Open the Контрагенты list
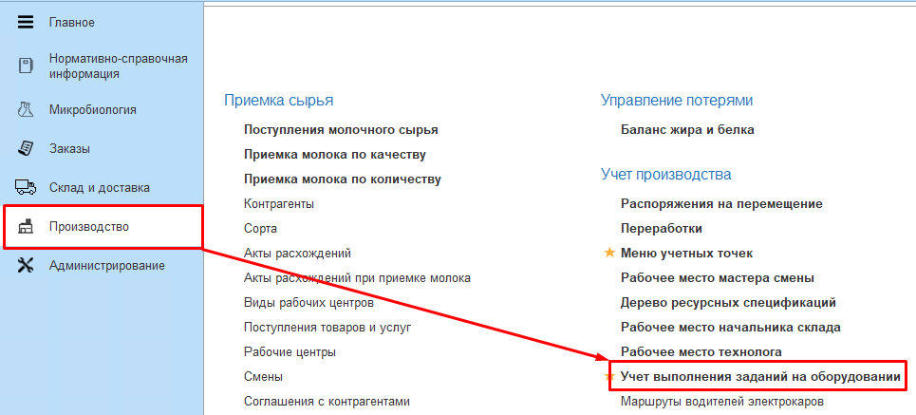This screenshot has height=415, width=916. 279,204
